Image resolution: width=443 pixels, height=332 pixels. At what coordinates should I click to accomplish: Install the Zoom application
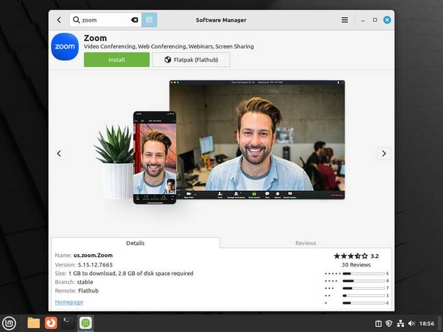pos(117,60)
